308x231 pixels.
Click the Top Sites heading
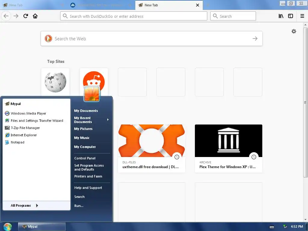(56, 61)
